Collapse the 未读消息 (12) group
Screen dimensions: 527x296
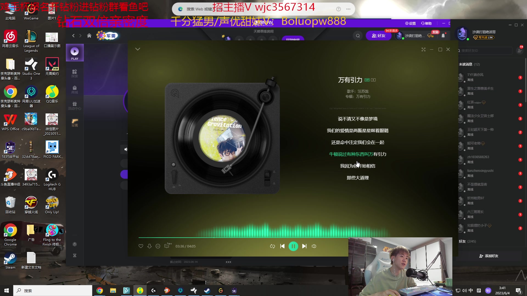469,64
